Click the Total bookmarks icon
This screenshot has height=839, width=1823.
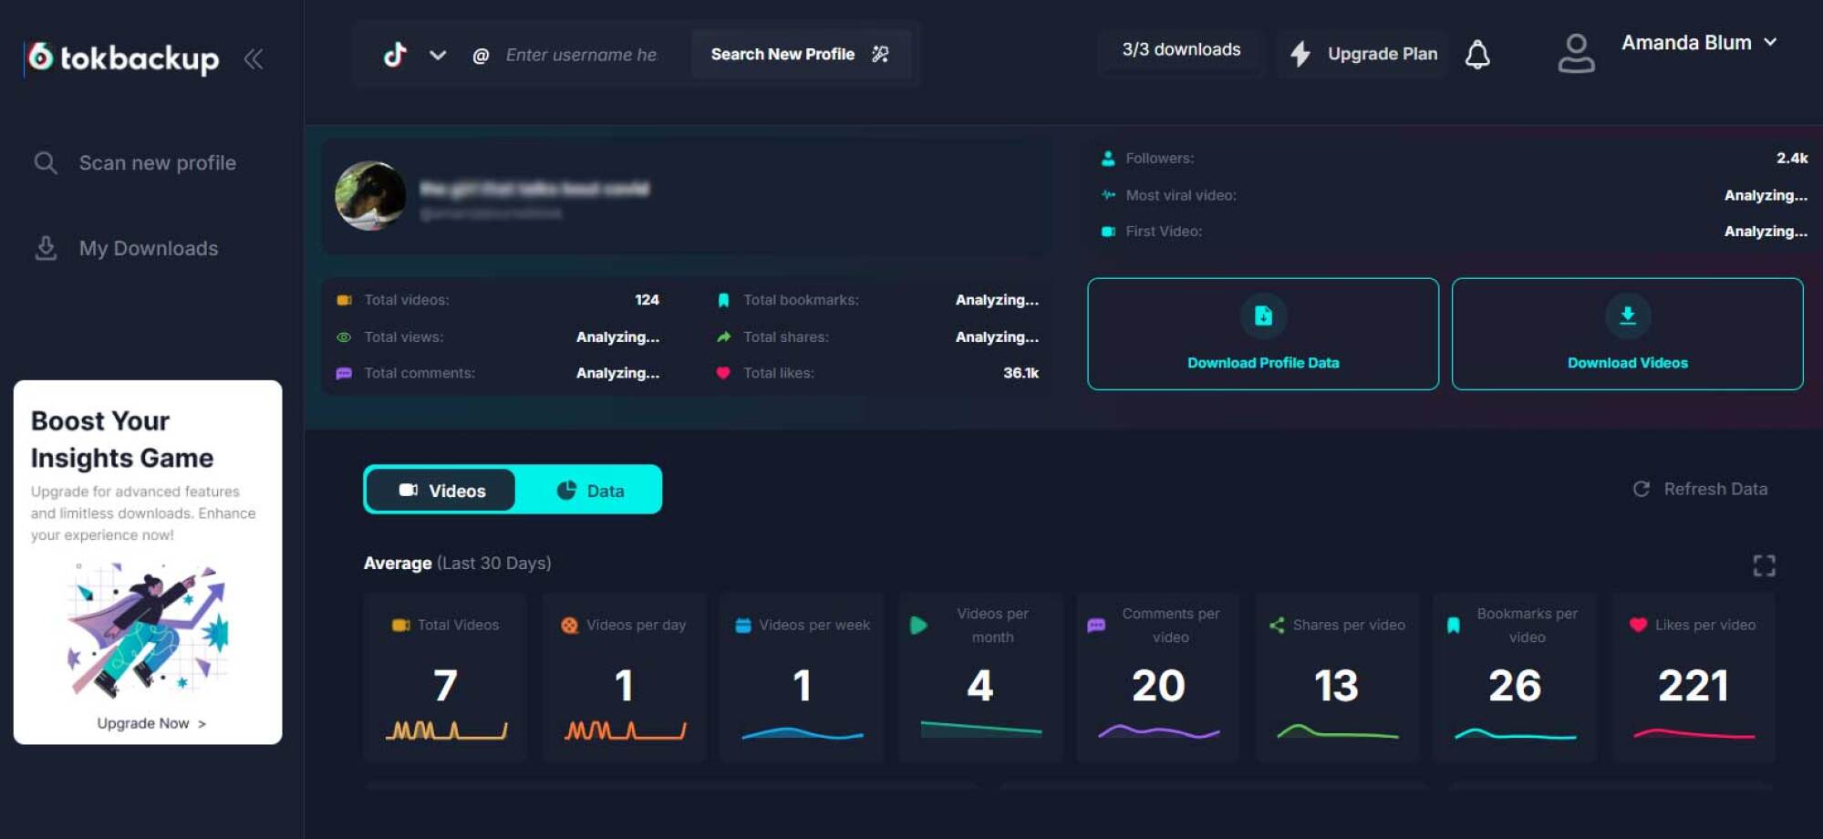tap(723, 300)
